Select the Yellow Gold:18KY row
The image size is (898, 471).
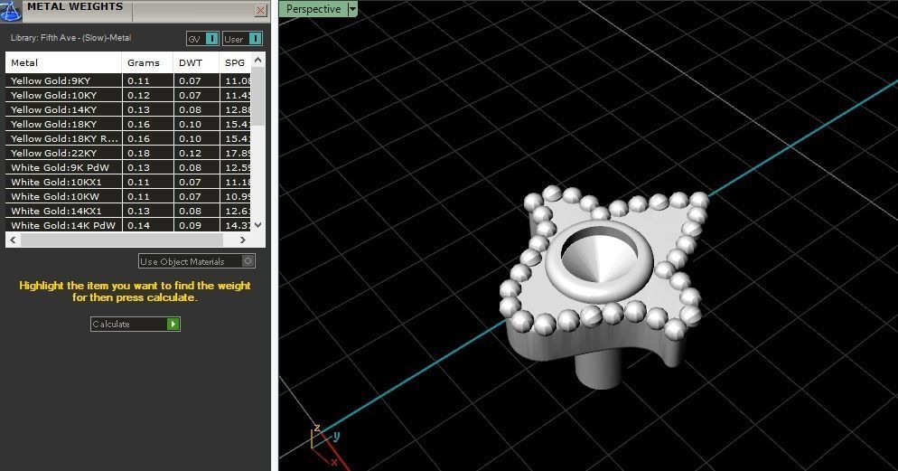point(127,124)
